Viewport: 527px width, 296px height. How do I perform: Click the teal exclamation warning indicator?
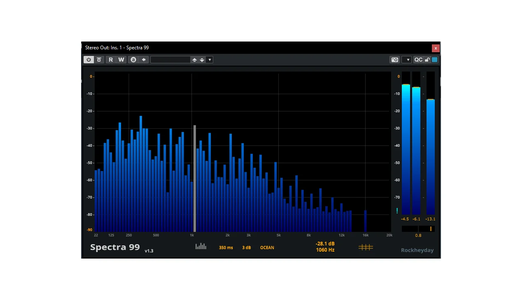[397, 210]
